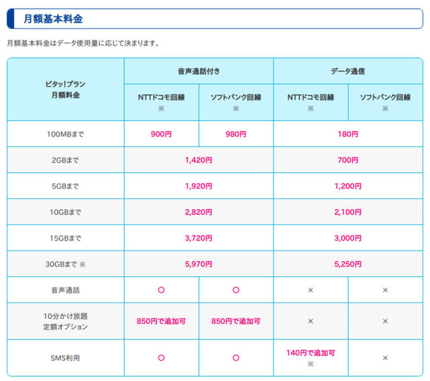Click the × mark in 音声通話 row, data ソフトバンク column
This screenshot has width=430, height=381.
click(385, 290)
